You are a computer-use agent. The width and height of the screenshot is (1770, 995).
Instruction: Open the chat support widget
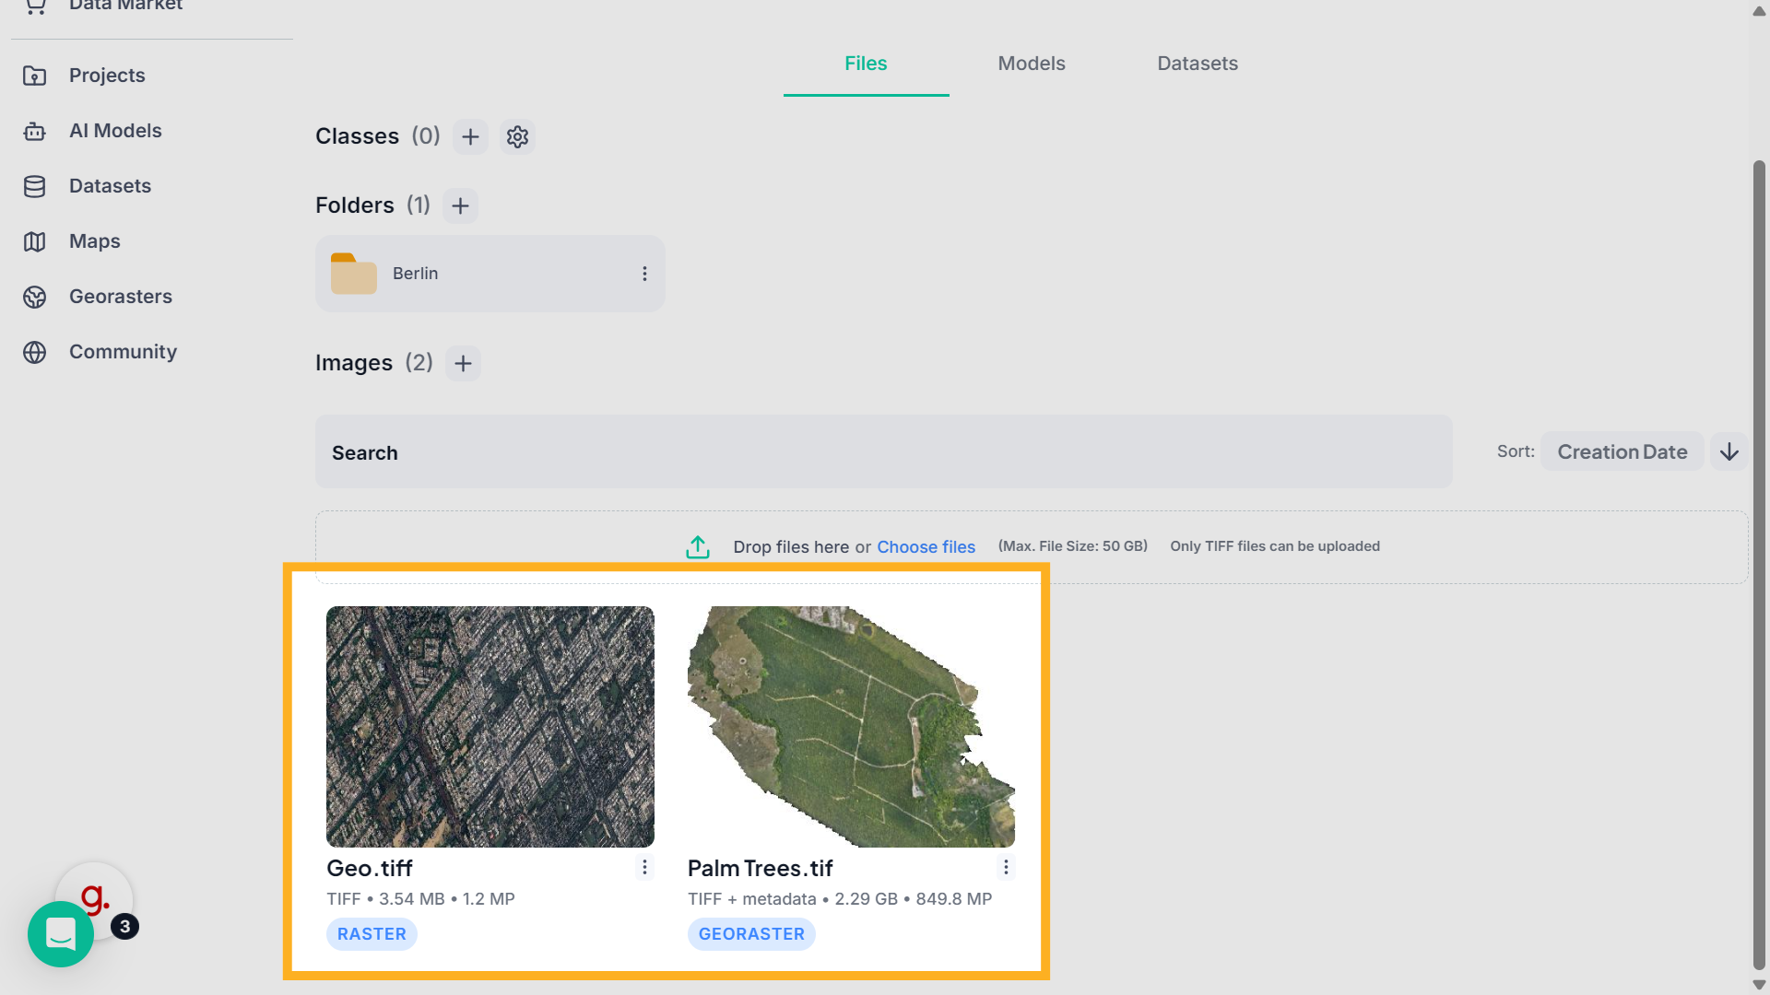click(61, 934)
